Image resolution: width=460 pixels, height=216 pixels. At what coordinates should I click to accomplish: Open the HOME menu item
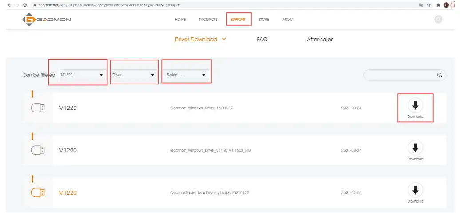click(180, 20)
